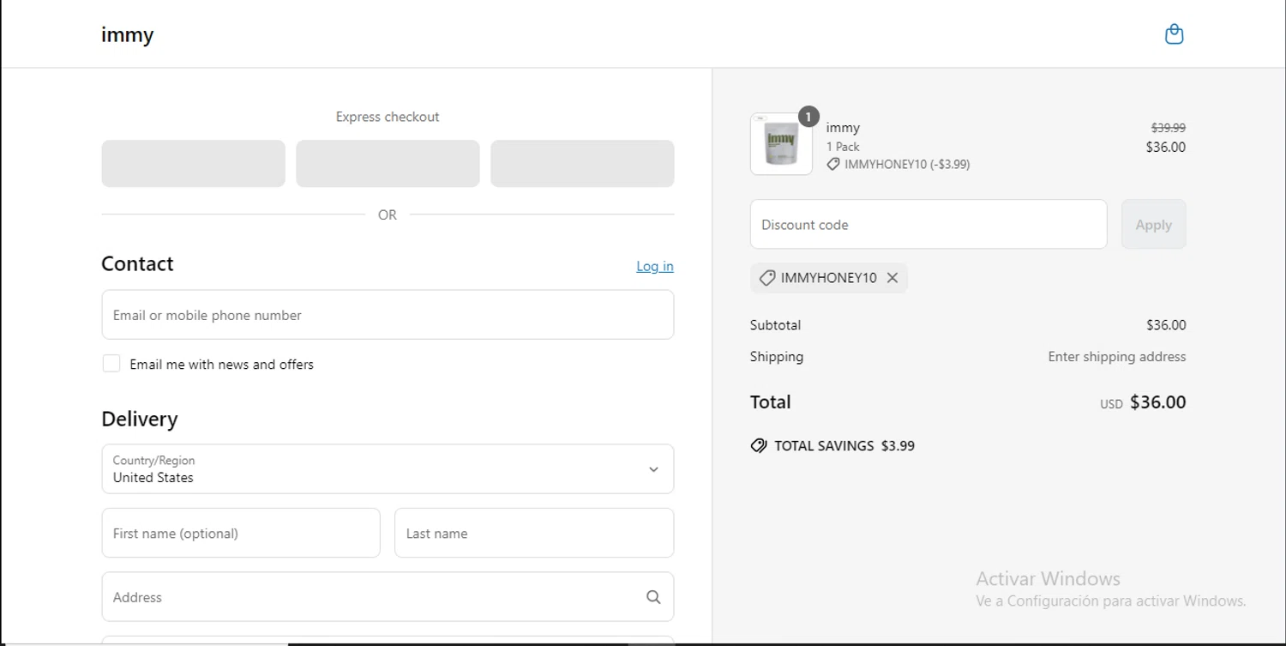Screen dimensions: 1286x646
Task: Click the Enter shipping address text
Action: point(1117,357)
